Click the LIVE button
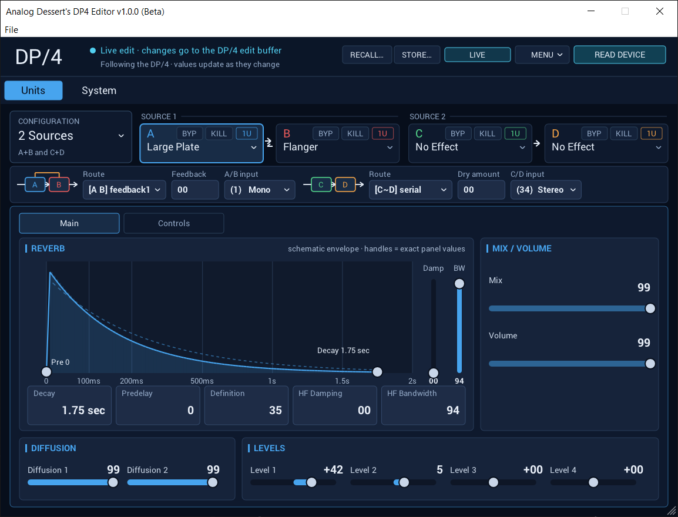 [x=478, y=55]
